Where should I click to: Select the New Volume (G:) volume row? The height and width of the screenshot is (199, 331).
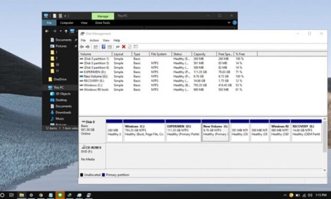pyautogui.click(x=162, y=76)
